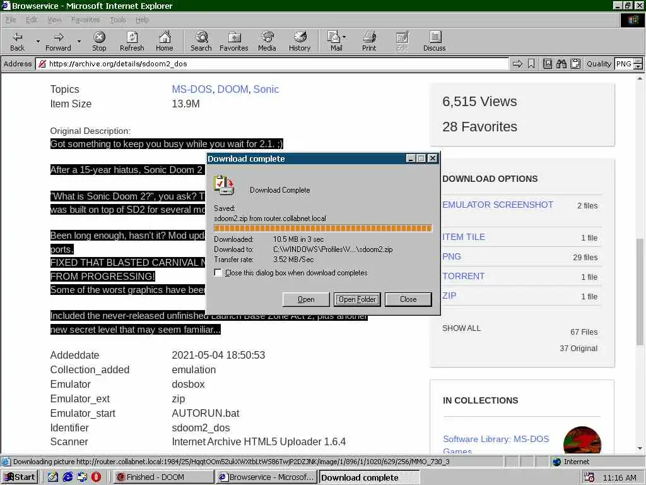Click the binoculars find icon

[x=561, y=64]
